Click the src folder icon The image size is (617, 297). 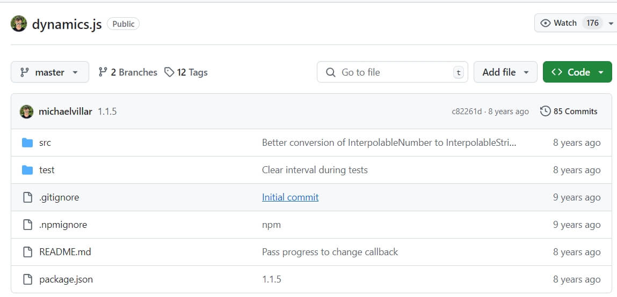tap(27, 143)
